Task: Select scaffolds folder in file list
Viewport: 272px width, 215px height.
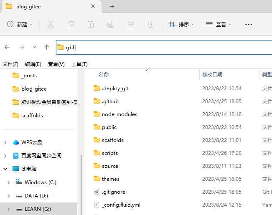Action: pos(109,140)
